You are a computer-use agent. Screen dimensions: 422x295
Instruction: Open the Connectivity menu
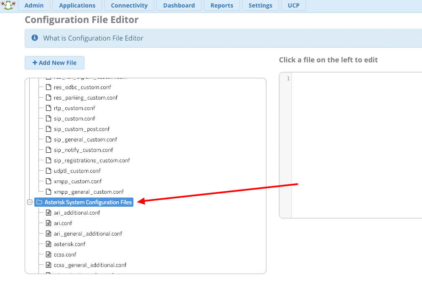pyautogui.click(x=129, y=5)
